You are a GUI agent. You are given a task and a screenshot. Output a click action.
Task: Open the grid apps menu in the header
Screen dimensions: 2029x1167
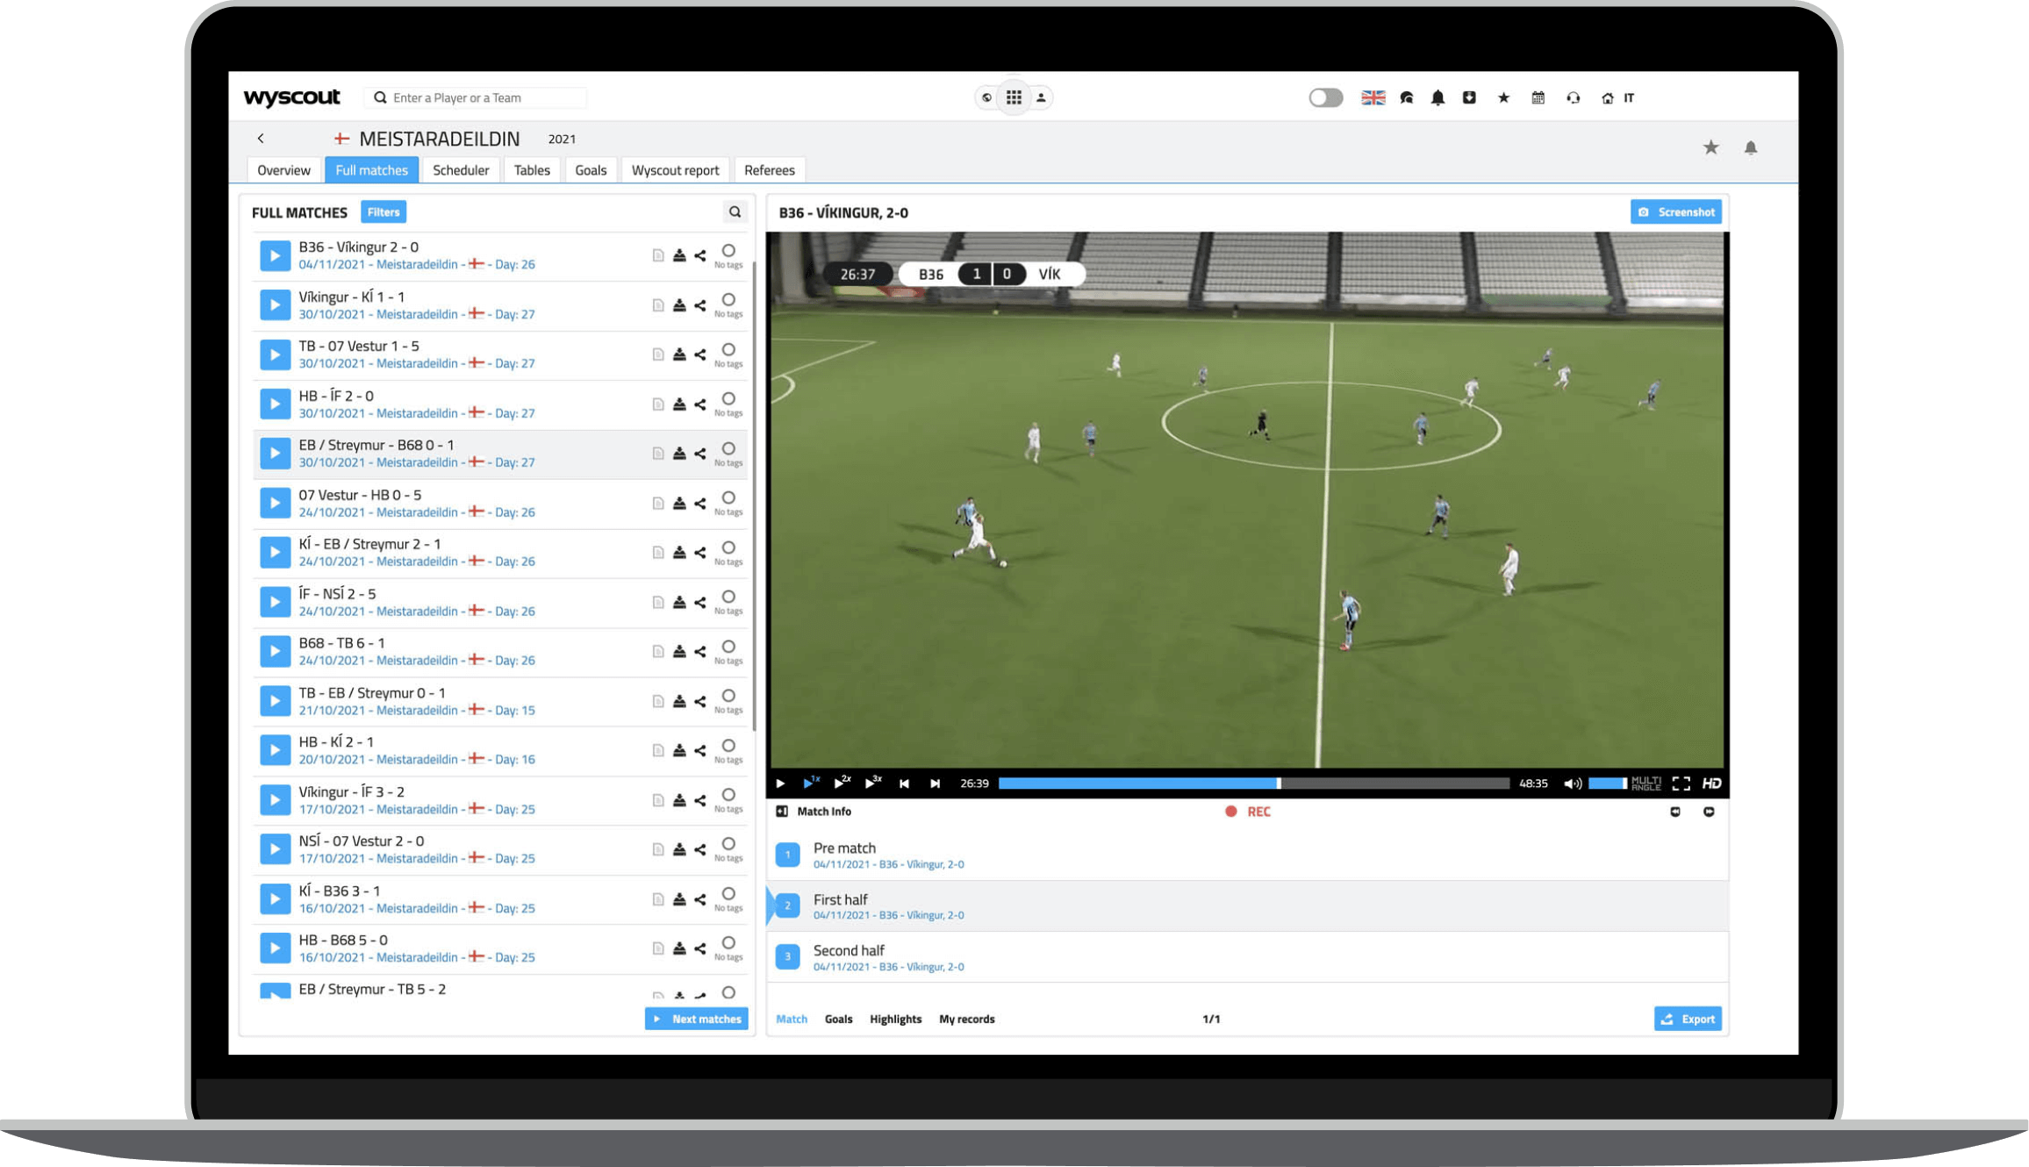point(1013,97)
